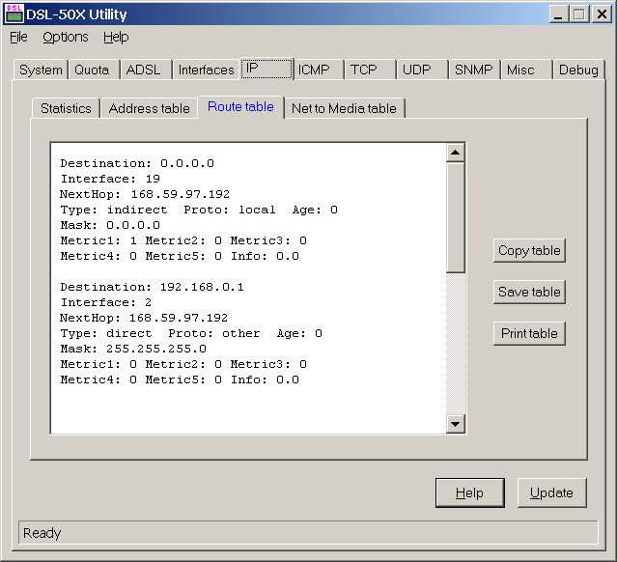Open the File menu
The height and width of the screenshot is (562, 617).
[18, 37]
